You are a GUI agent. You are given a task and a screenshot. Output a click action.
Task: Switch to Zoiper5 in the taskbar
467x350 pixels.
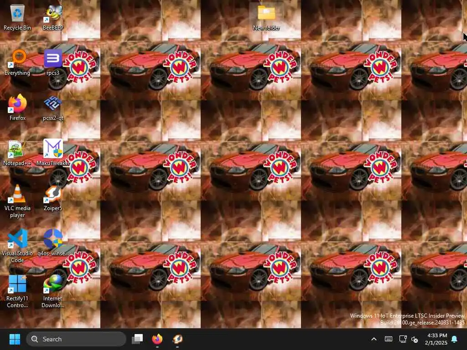point(177,339)
